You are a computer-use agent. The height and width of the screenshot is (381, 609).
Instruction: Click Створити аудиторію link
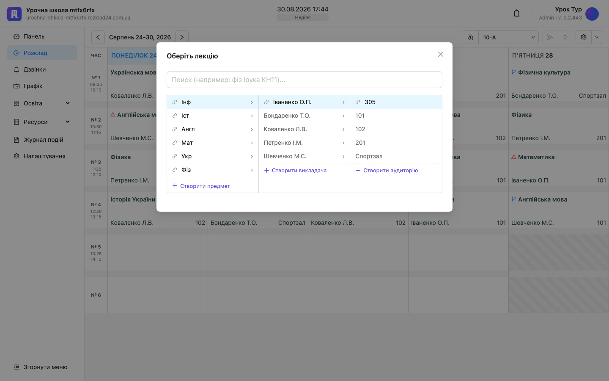[x=387, y=170]
